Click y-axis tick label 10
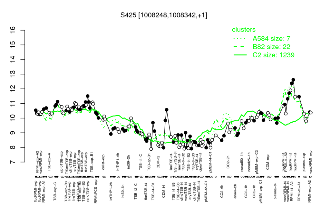330x206 pixels. pyautogui.click(x=13, y=118)
